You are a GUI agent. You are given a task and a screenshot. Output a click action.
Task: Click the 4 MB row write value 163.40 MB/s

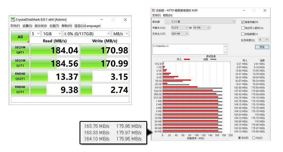[x=241, y=108]
